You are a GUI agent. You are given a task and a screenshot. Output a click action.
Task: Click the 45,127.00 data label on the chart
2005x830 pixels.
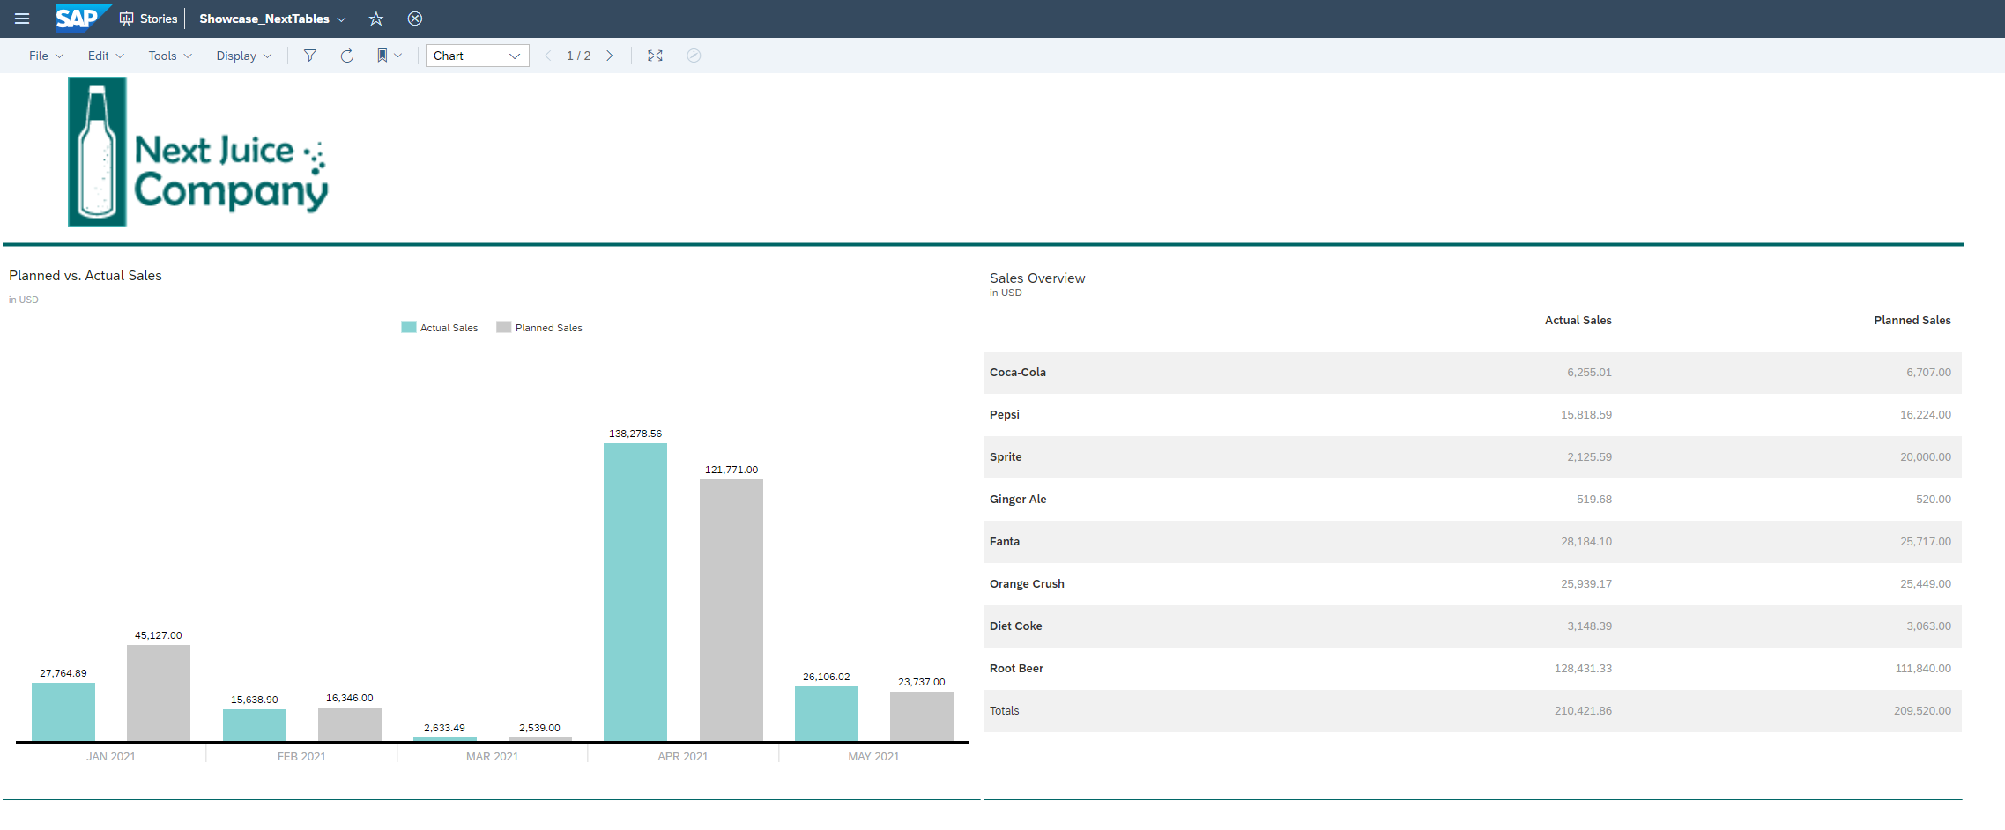coord(159,635)
